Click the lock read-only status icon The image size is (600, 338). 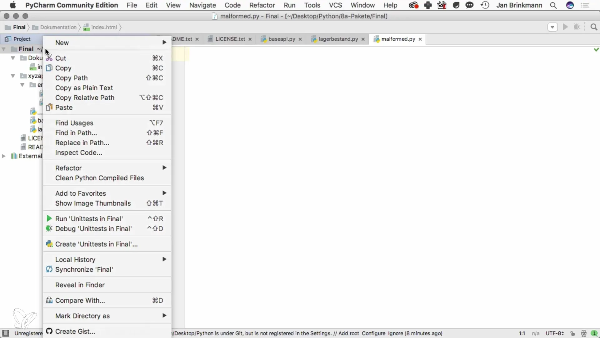click(x=572, y=333)
